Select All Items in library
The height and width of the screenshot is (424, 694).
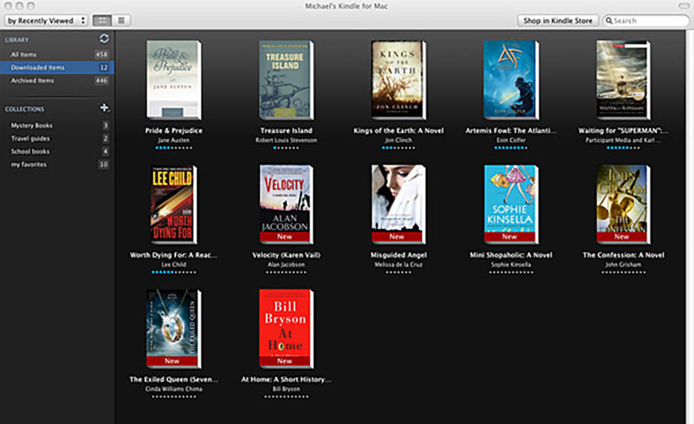[57, 54]
